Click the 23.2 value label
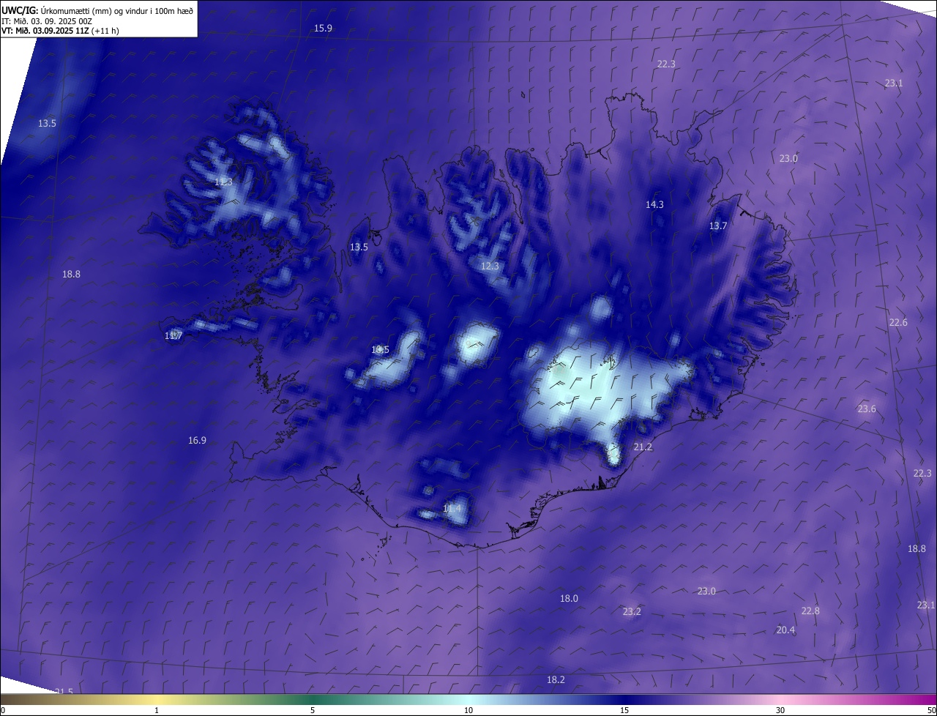937x716 pixels. 632,611
